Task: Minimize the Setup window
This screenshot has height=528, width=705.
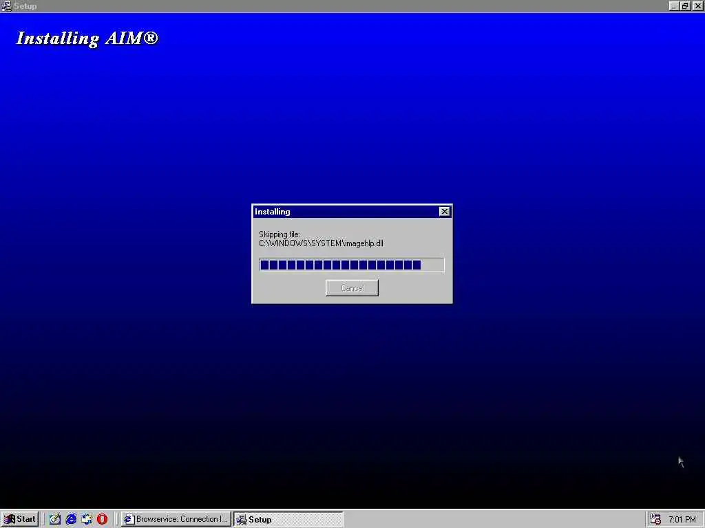Action: (673, 5)
